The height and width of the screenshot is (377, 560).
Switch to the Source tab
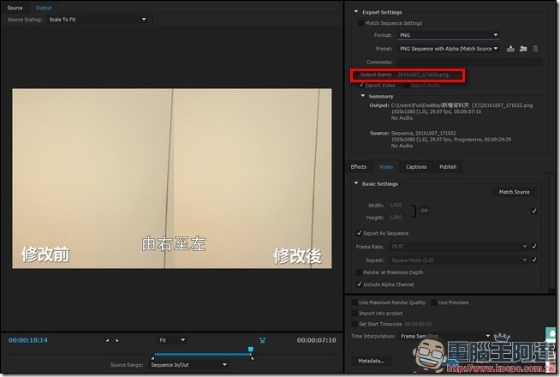[x=15, y=8]
